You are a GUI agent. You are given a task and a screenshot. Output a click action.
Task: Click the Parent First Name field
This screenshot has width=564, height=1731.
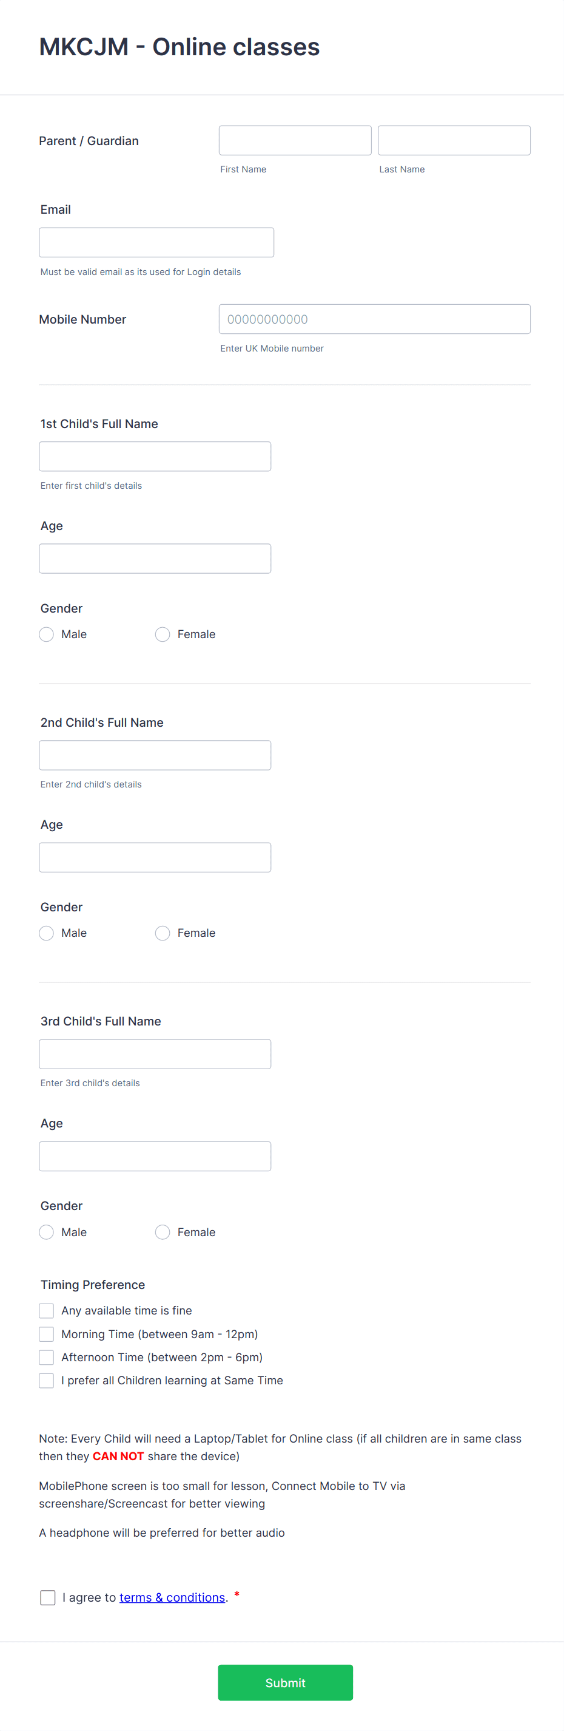click(295, 140)
